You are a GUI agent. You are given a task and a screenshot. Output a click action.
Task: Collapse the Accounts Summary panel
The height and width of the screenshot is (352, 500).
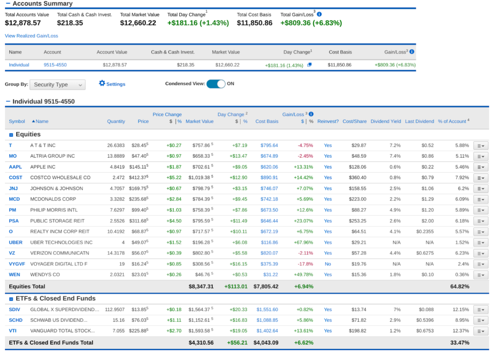pos(8,3)
